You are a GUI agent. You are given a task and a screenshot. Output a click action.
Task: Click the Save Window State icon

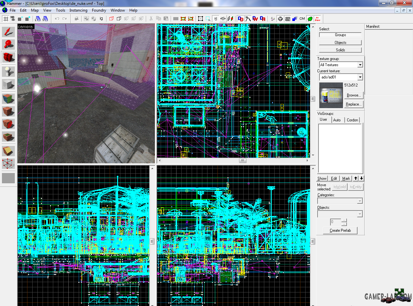45,19
